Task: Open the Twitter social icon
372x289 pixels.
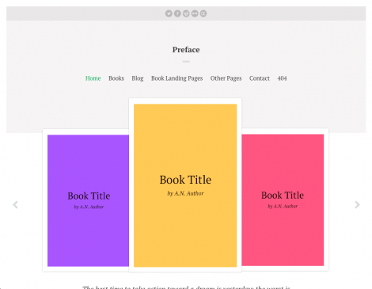Action: pyautogui.click(x=169, y=13)
